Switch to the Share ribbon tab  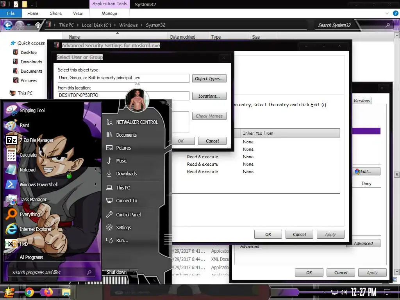55,13
